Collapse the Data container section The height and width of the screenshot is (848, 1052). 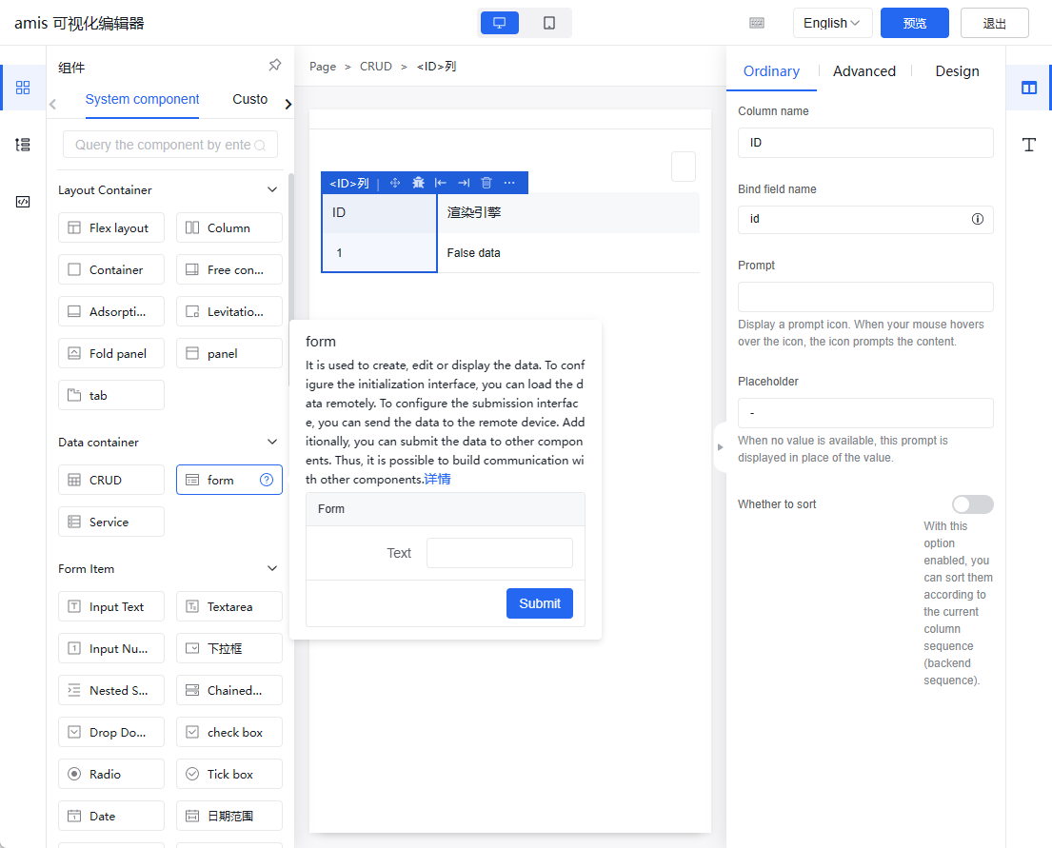(273, 442)
